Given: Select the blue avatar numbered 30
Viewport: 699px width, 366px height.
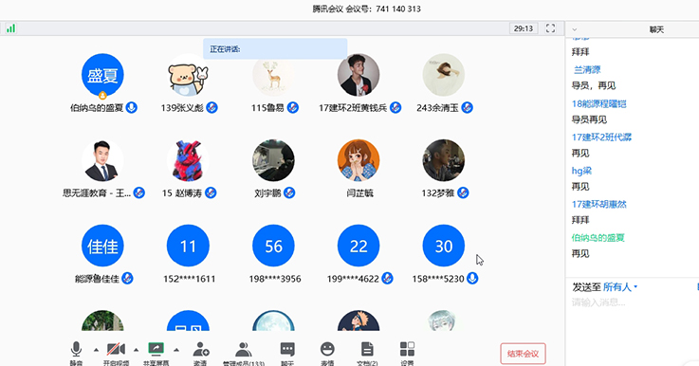Looking at the screenshot, I should coord(444,246).
